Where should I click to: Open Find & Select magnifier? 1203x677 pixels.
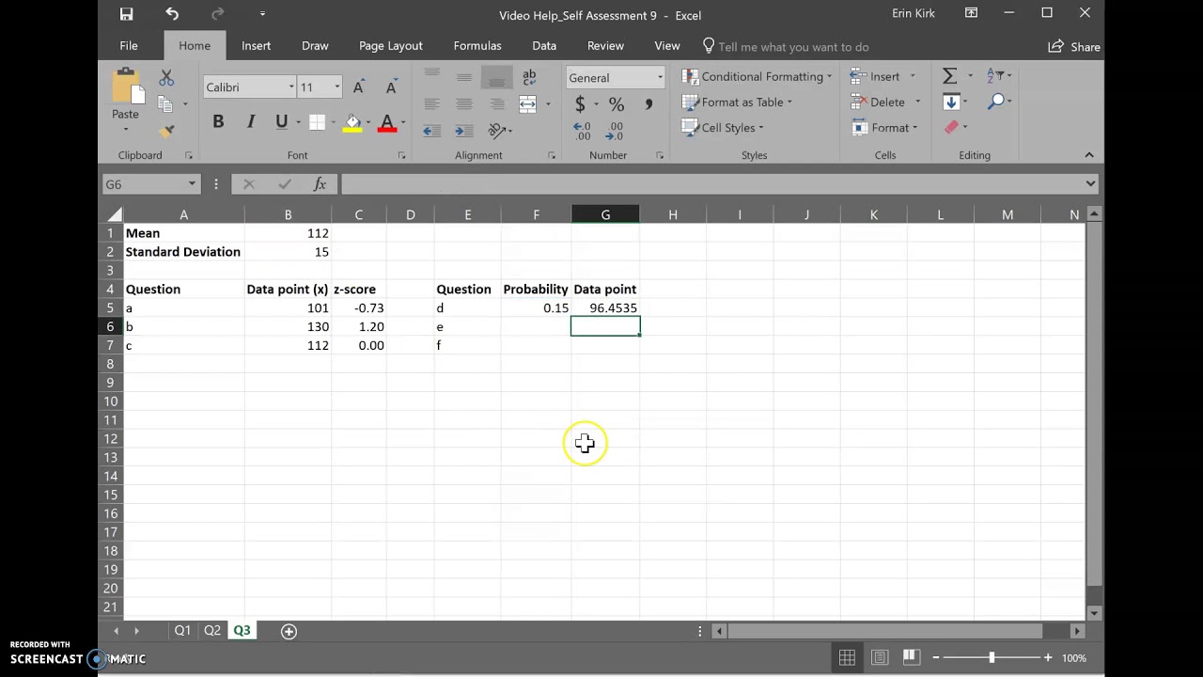click(997, 102)
